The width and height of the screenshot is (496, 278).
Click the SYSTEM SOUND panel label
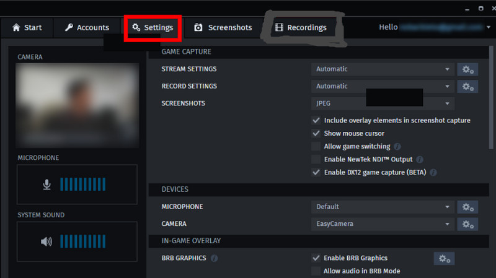(x=41, y=215)
